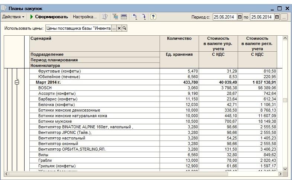
Task: Open calendar for the start date
Action: (240, 17)
